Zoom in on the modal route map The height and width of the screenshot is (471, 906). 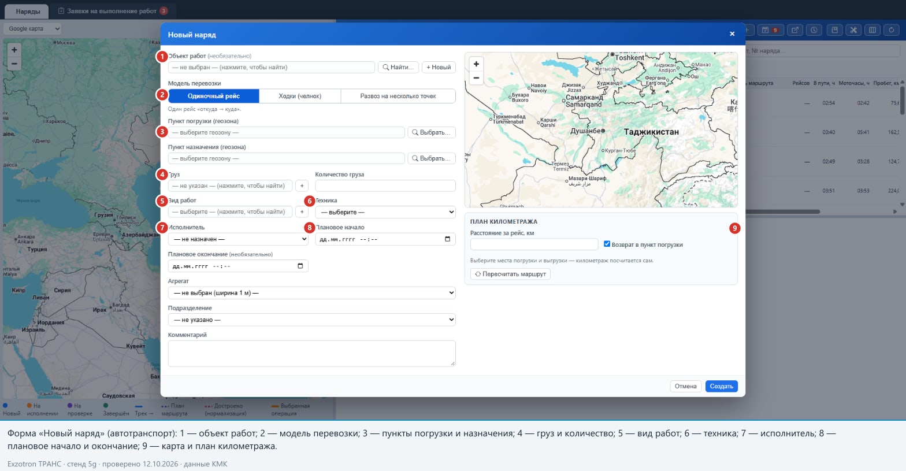[476, 64]
